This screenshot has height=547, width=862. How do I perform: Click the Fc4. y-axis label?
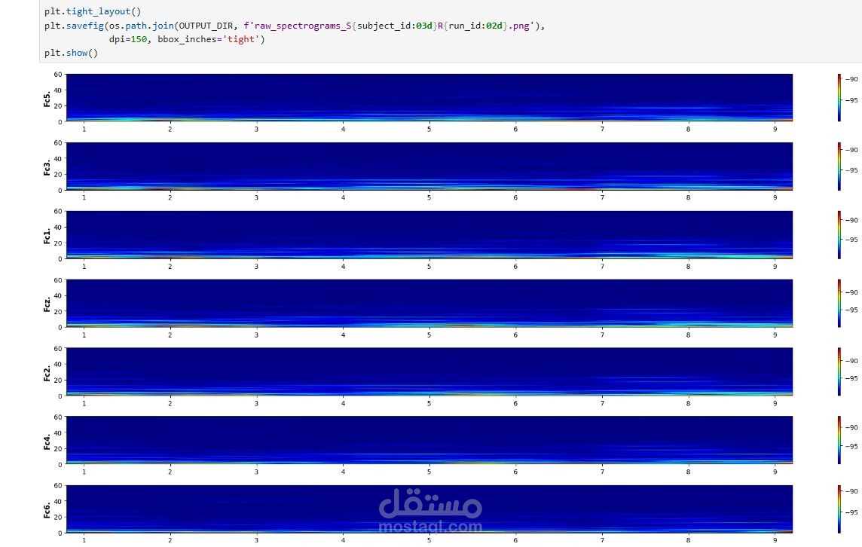pyautogui.click(x=47, y=442)
